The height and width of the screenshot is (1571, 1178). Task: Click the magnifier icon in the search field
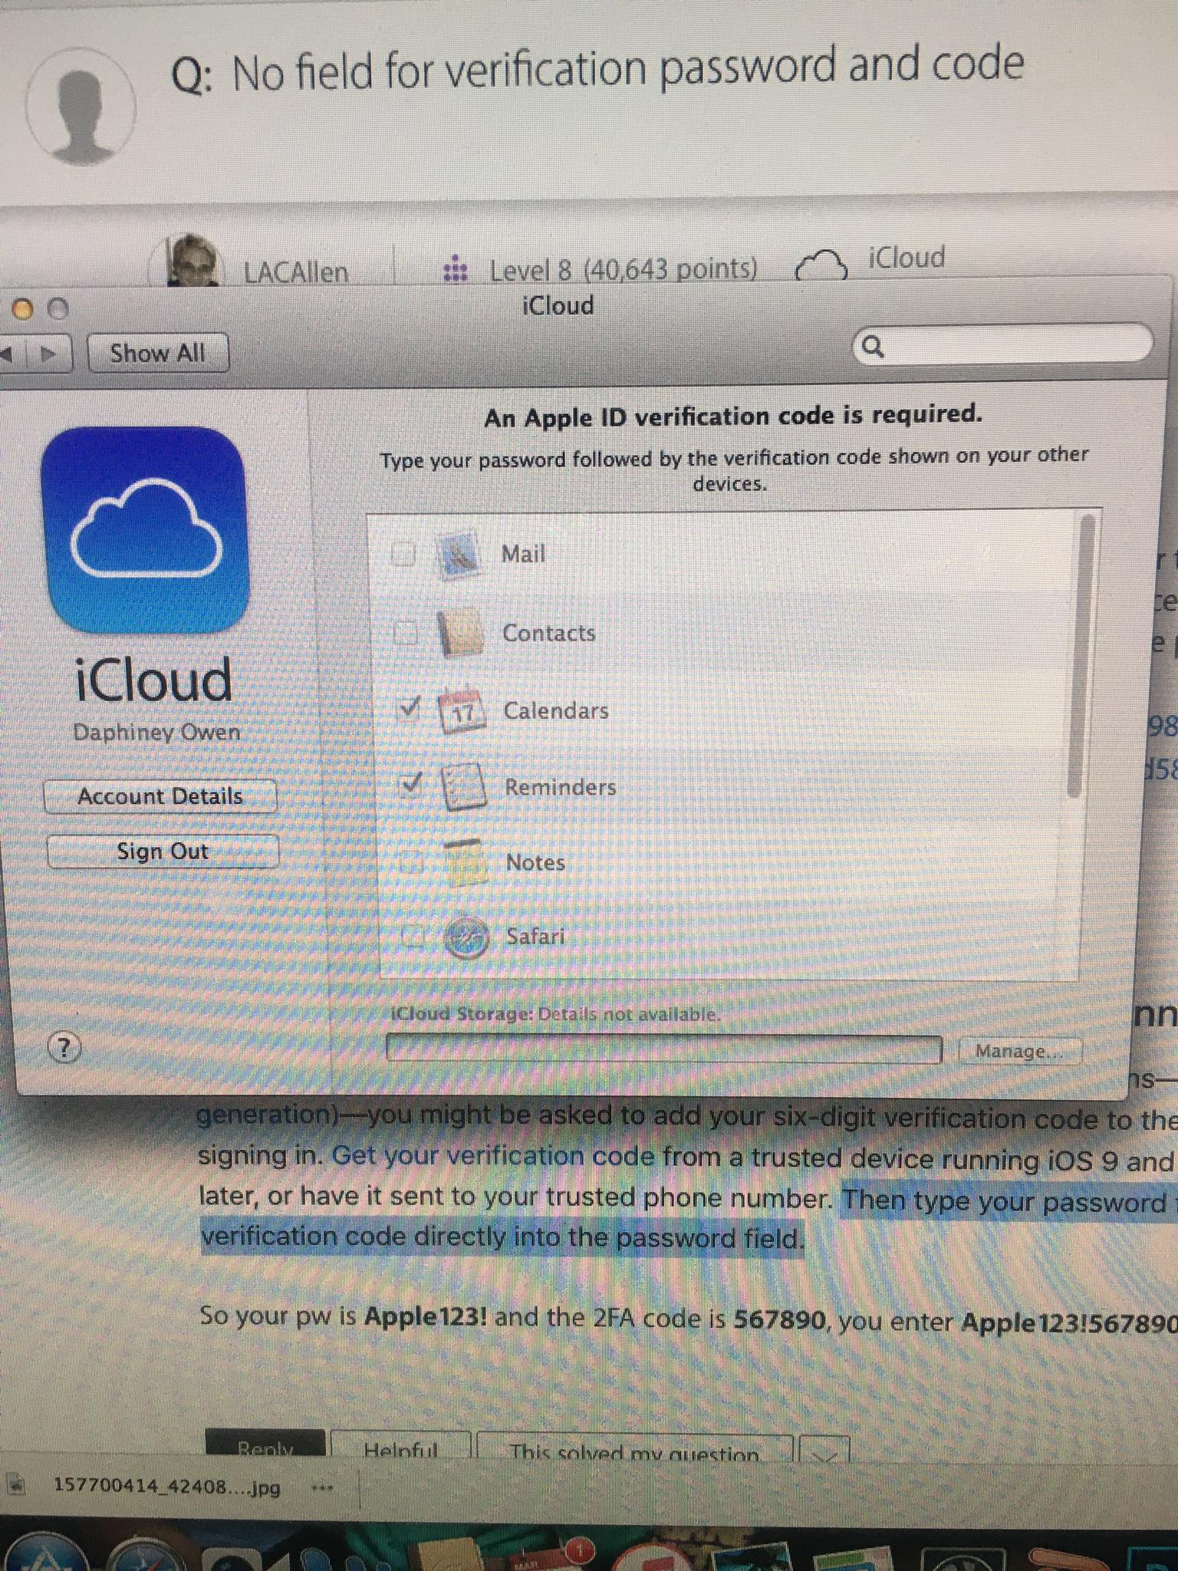click(873, 347)
